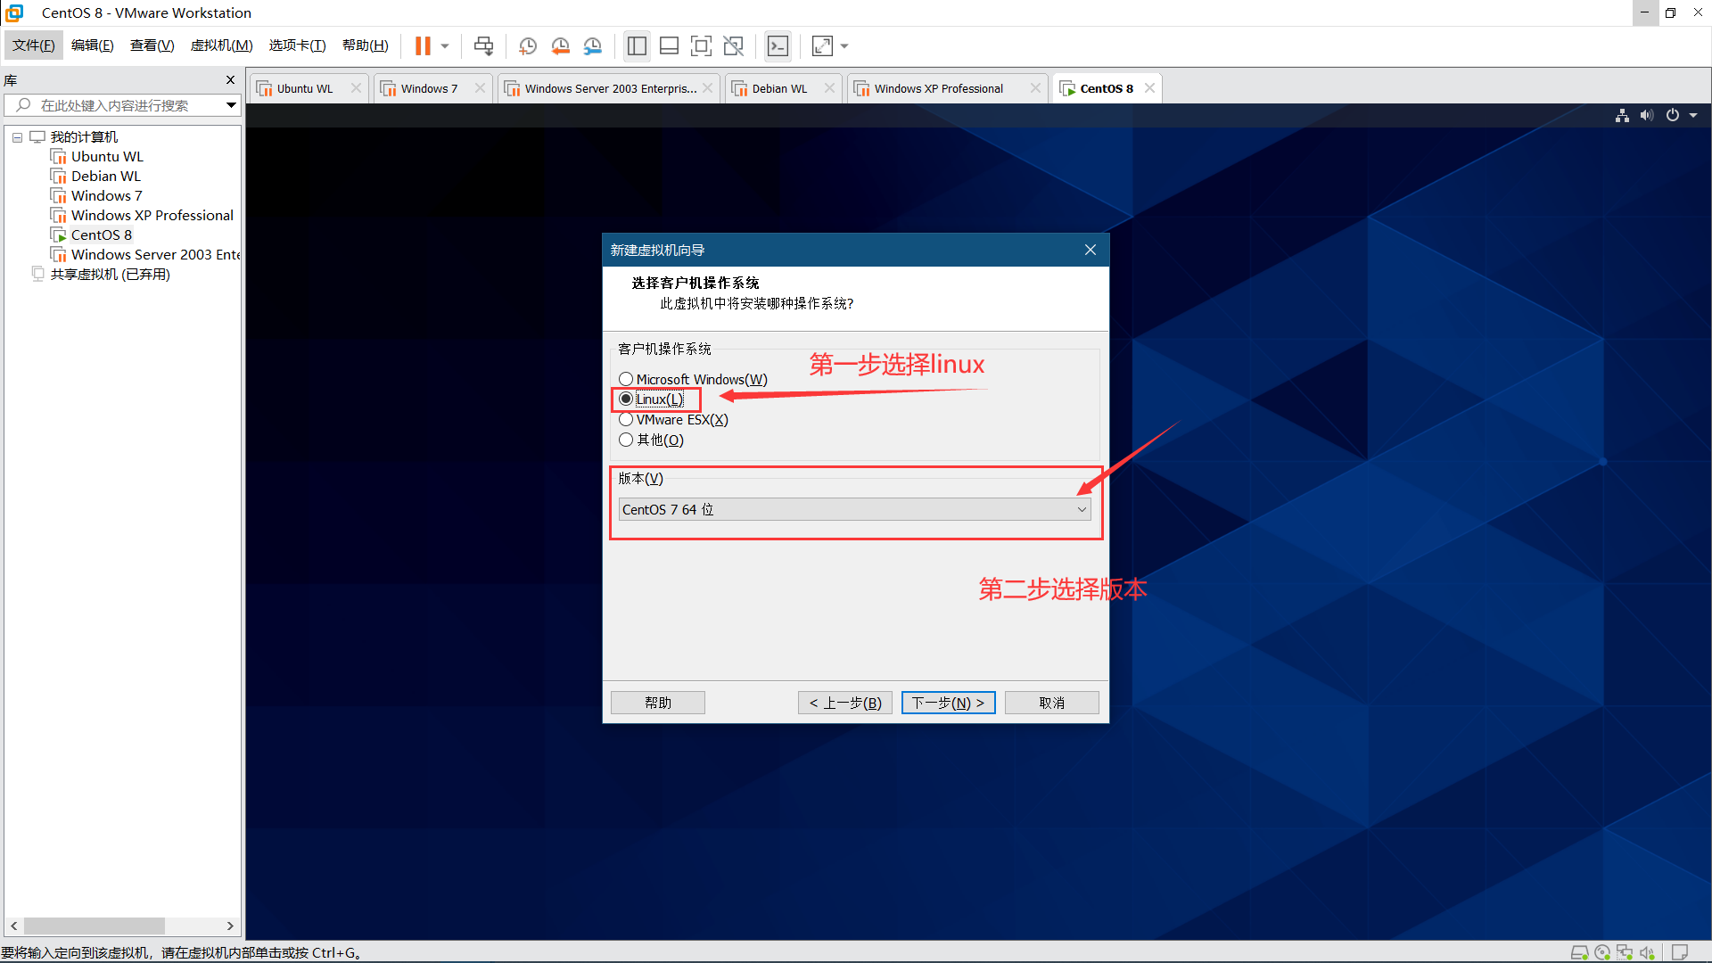Open the 帮助(H) menu
This screenshot has height=963, width=1712.
pos(366,45)
